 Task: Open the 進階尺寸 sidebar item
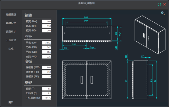click(11, 32)
